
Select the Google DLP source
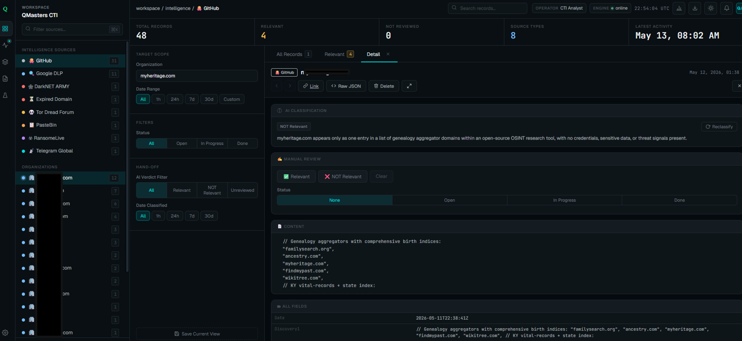pyautogui.click(x=70, y=74)
